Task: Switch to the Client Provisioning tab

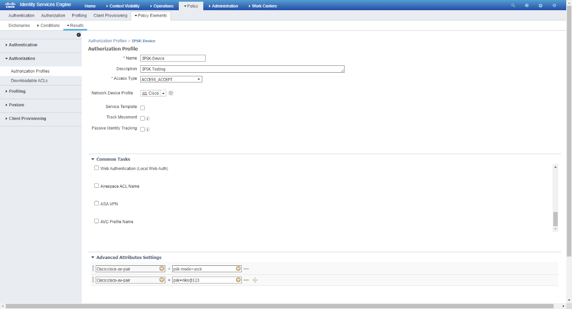Action: [110, 16]
